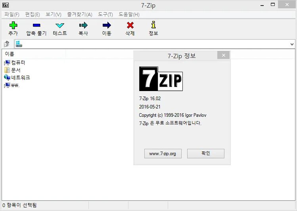Click the 7z application icon in title bar

[x=6, y=5]
